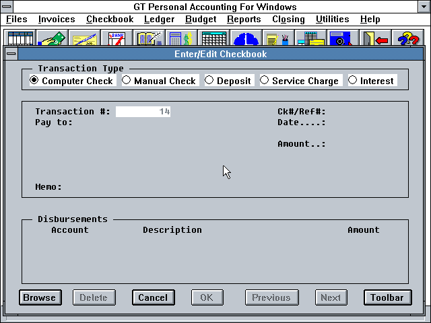
Task: Click the Ck#/Ref#: label
Action: tap(302, 112)
